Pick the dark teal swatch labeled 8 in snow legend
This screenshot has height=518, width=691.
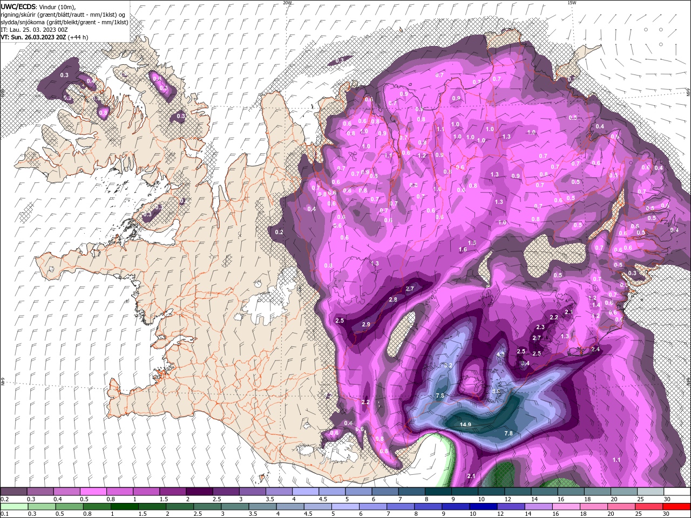pos(438,492)
